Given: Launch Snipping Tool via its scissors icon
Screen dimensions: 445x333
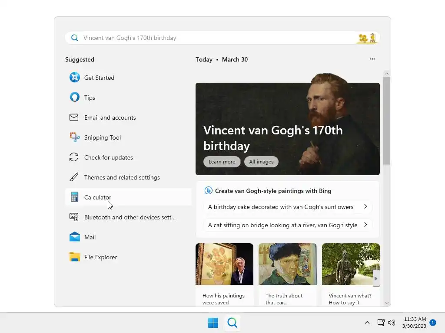Looking at the screenshot, I should 75,137.
